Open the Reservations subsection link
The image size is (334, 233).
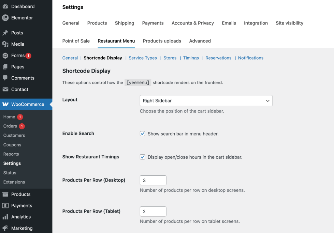(218, 58)
